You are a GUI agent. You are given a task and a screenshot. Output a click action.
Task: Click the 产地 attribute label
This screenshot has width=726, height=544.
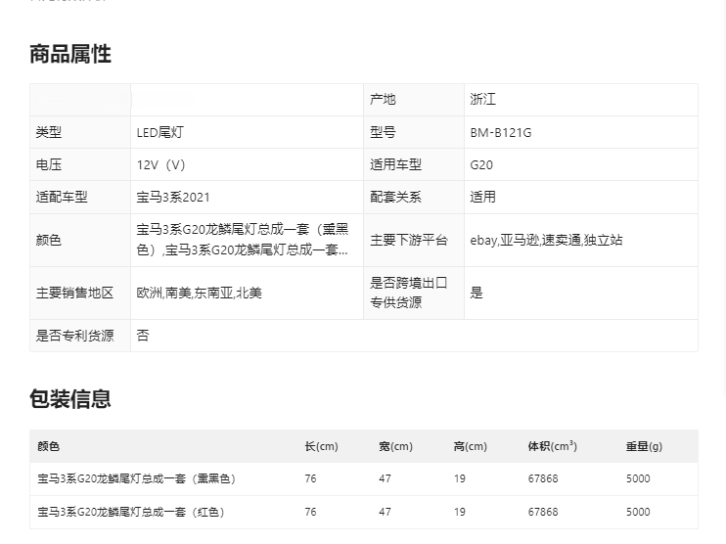[x=383, y=100]
